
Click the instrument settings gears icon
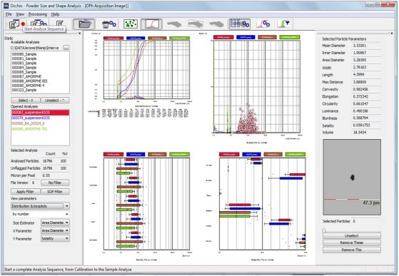pyautogui.click(x=109, y=24)
